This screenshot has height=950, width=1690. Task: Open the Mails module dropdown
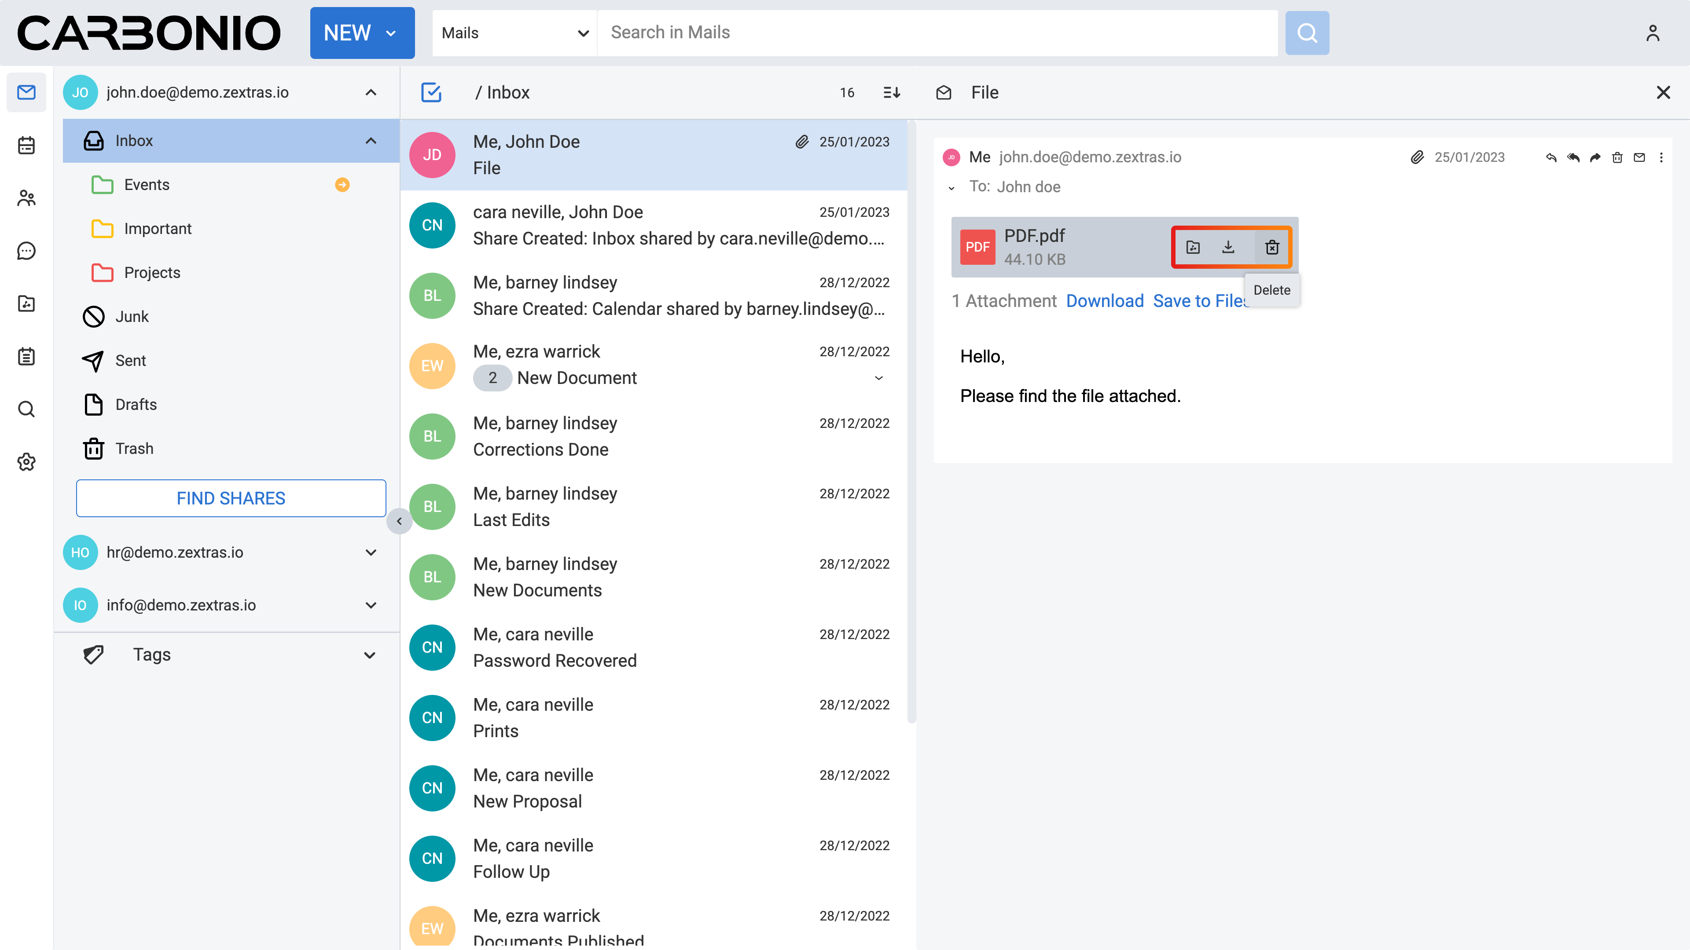pyautogui.click(x=514, y=33)
